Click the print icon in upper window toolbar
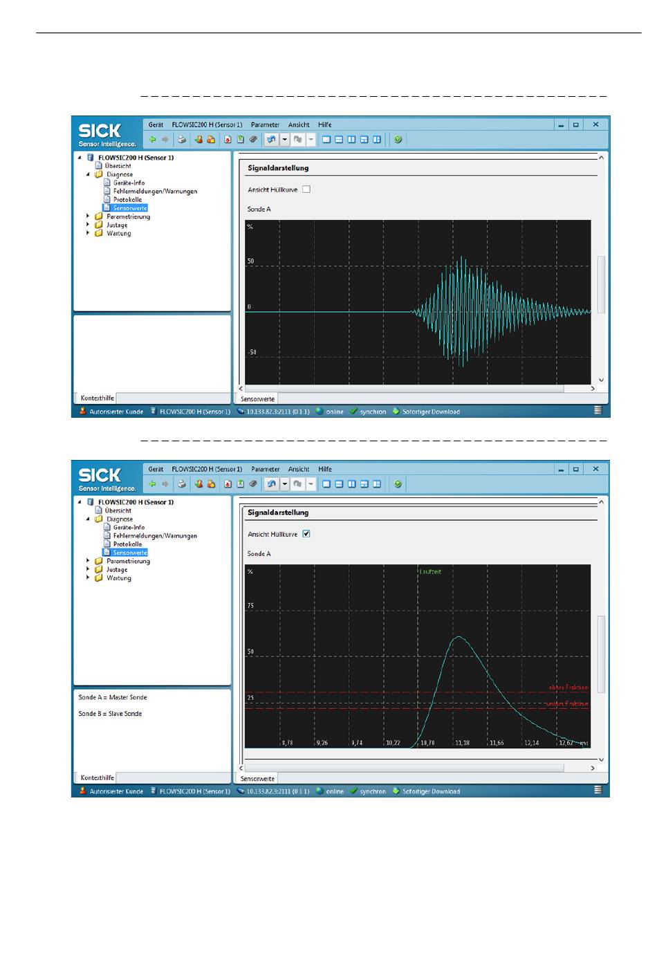Screen dimensions: 657x960 click(182, 140)
